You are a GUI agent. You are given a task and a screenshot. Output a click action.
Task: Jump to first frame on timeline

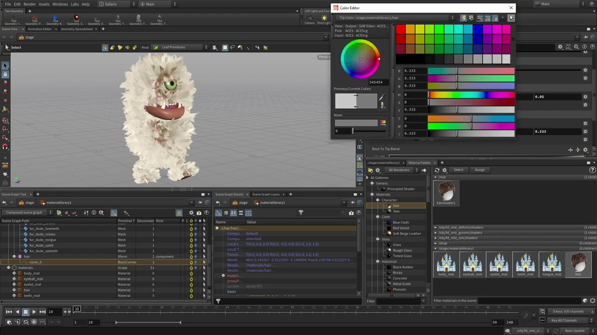coord(8,312)
